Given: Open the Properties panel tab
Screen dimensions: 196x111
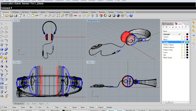Looking at the screenshot, I should 168,24.
